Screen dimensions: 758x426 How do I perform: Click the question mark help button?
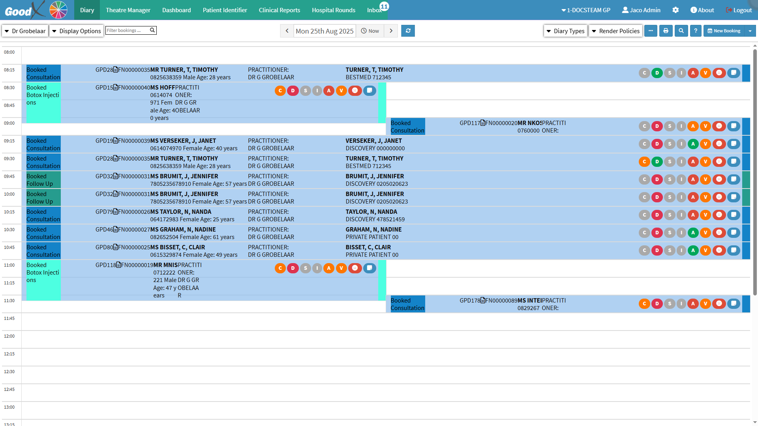pyautogui.click(x=696, y=31)
